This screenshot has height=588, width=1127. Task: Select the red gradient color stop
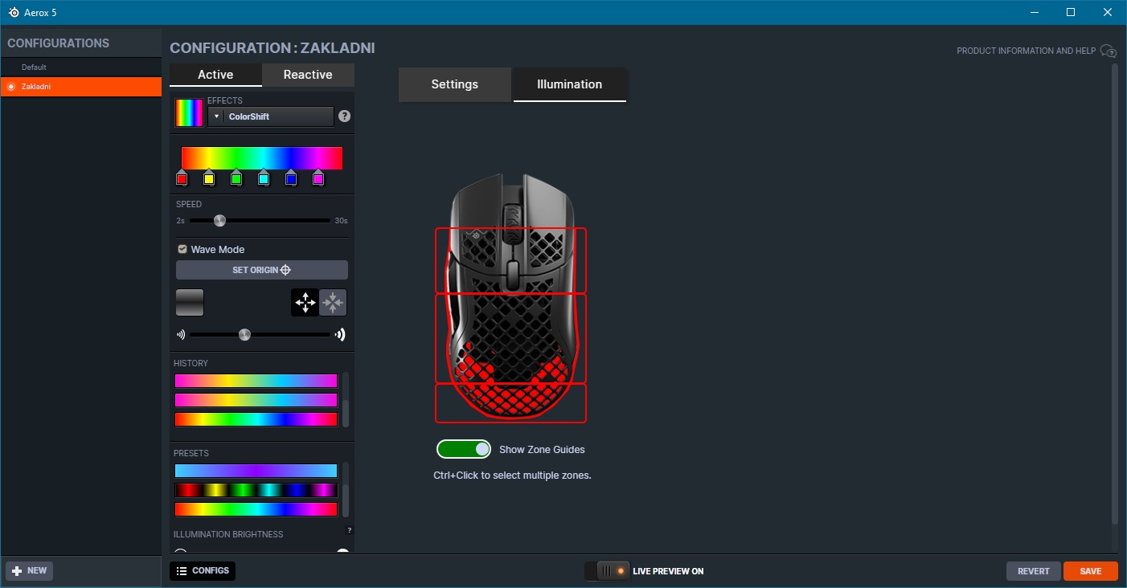coord(182,178)
